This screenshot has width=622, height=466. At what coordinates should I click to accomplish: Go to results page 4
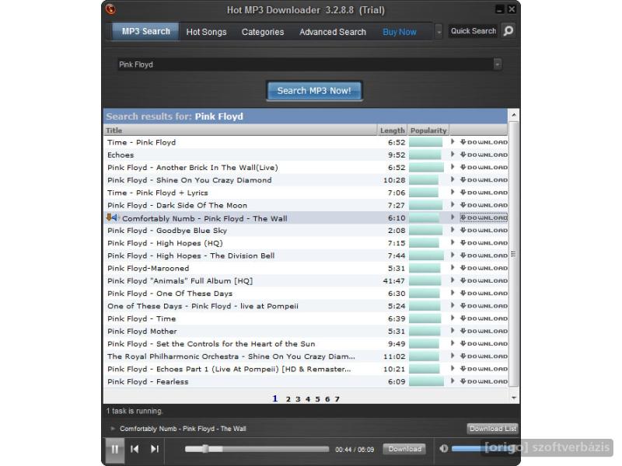coord(308,399)
